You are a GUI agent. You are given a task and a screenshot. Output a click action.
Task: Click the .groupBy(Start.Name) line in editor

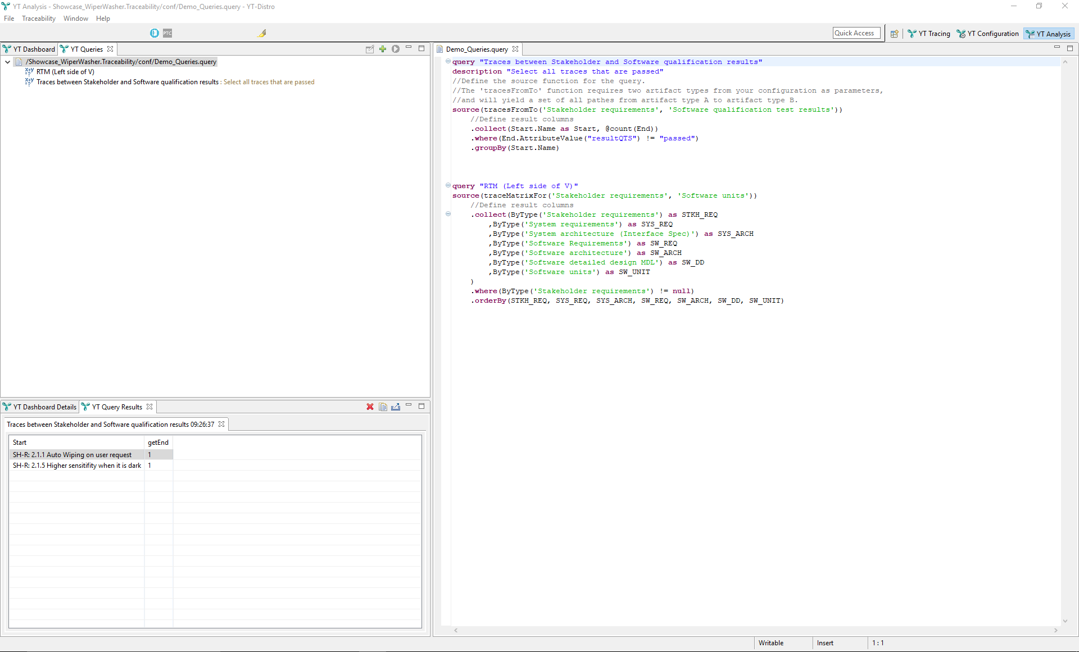515,148
